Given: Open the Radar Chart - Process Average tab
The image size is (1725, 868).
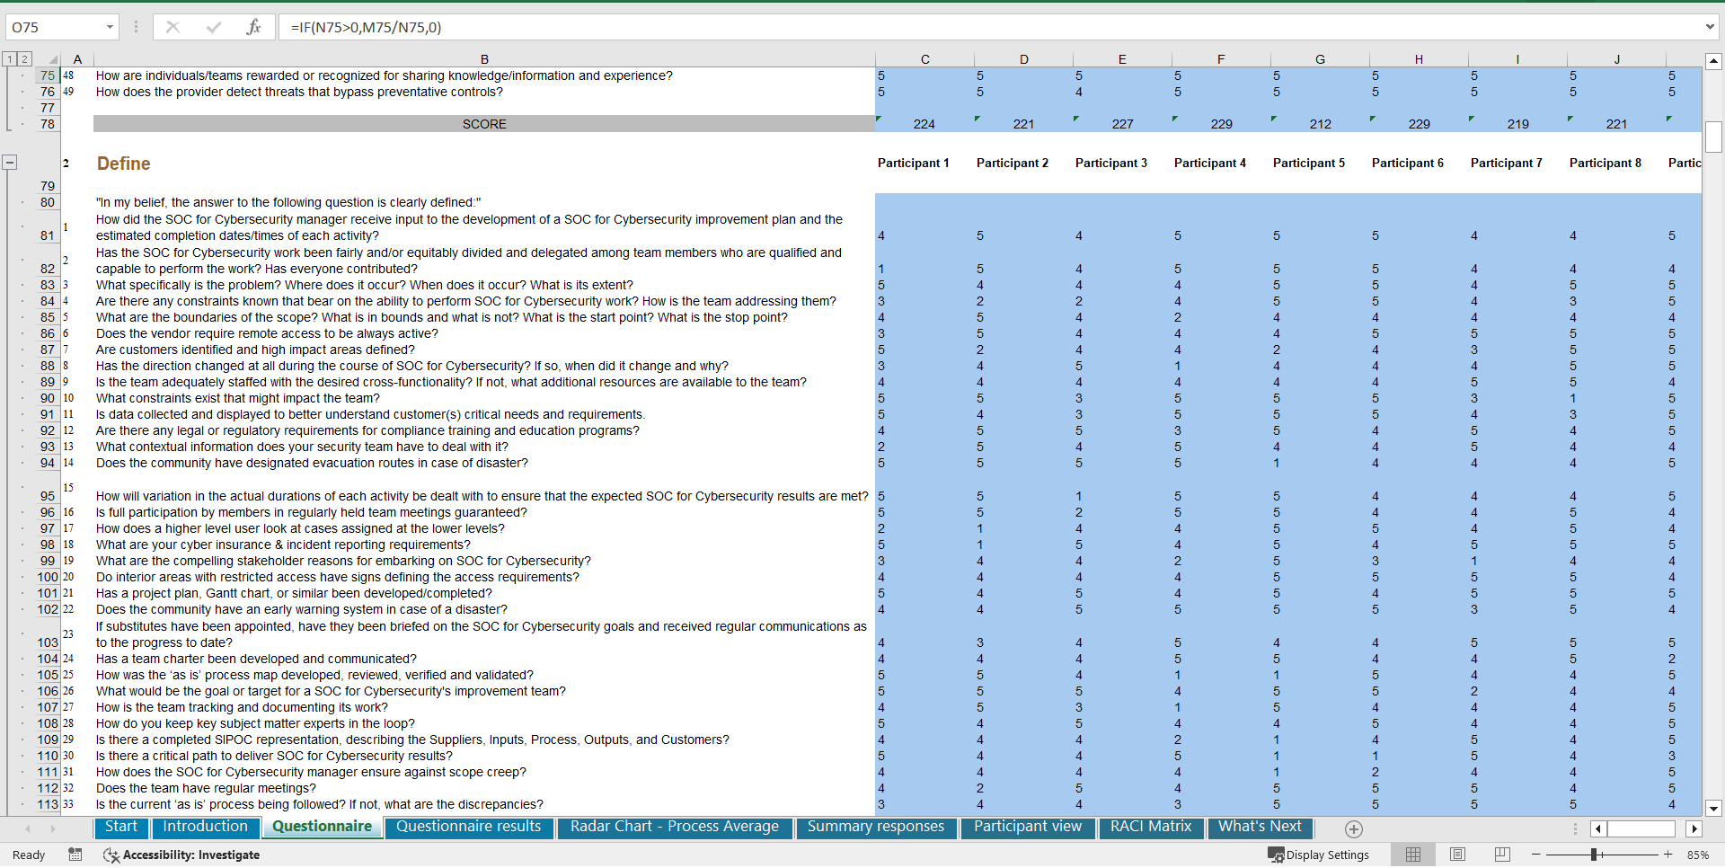Looking at the screenshot, I should point(674,827).
